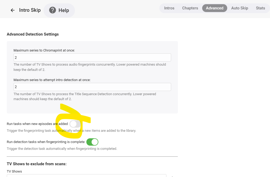Open the Stats tab

point(260,8)
